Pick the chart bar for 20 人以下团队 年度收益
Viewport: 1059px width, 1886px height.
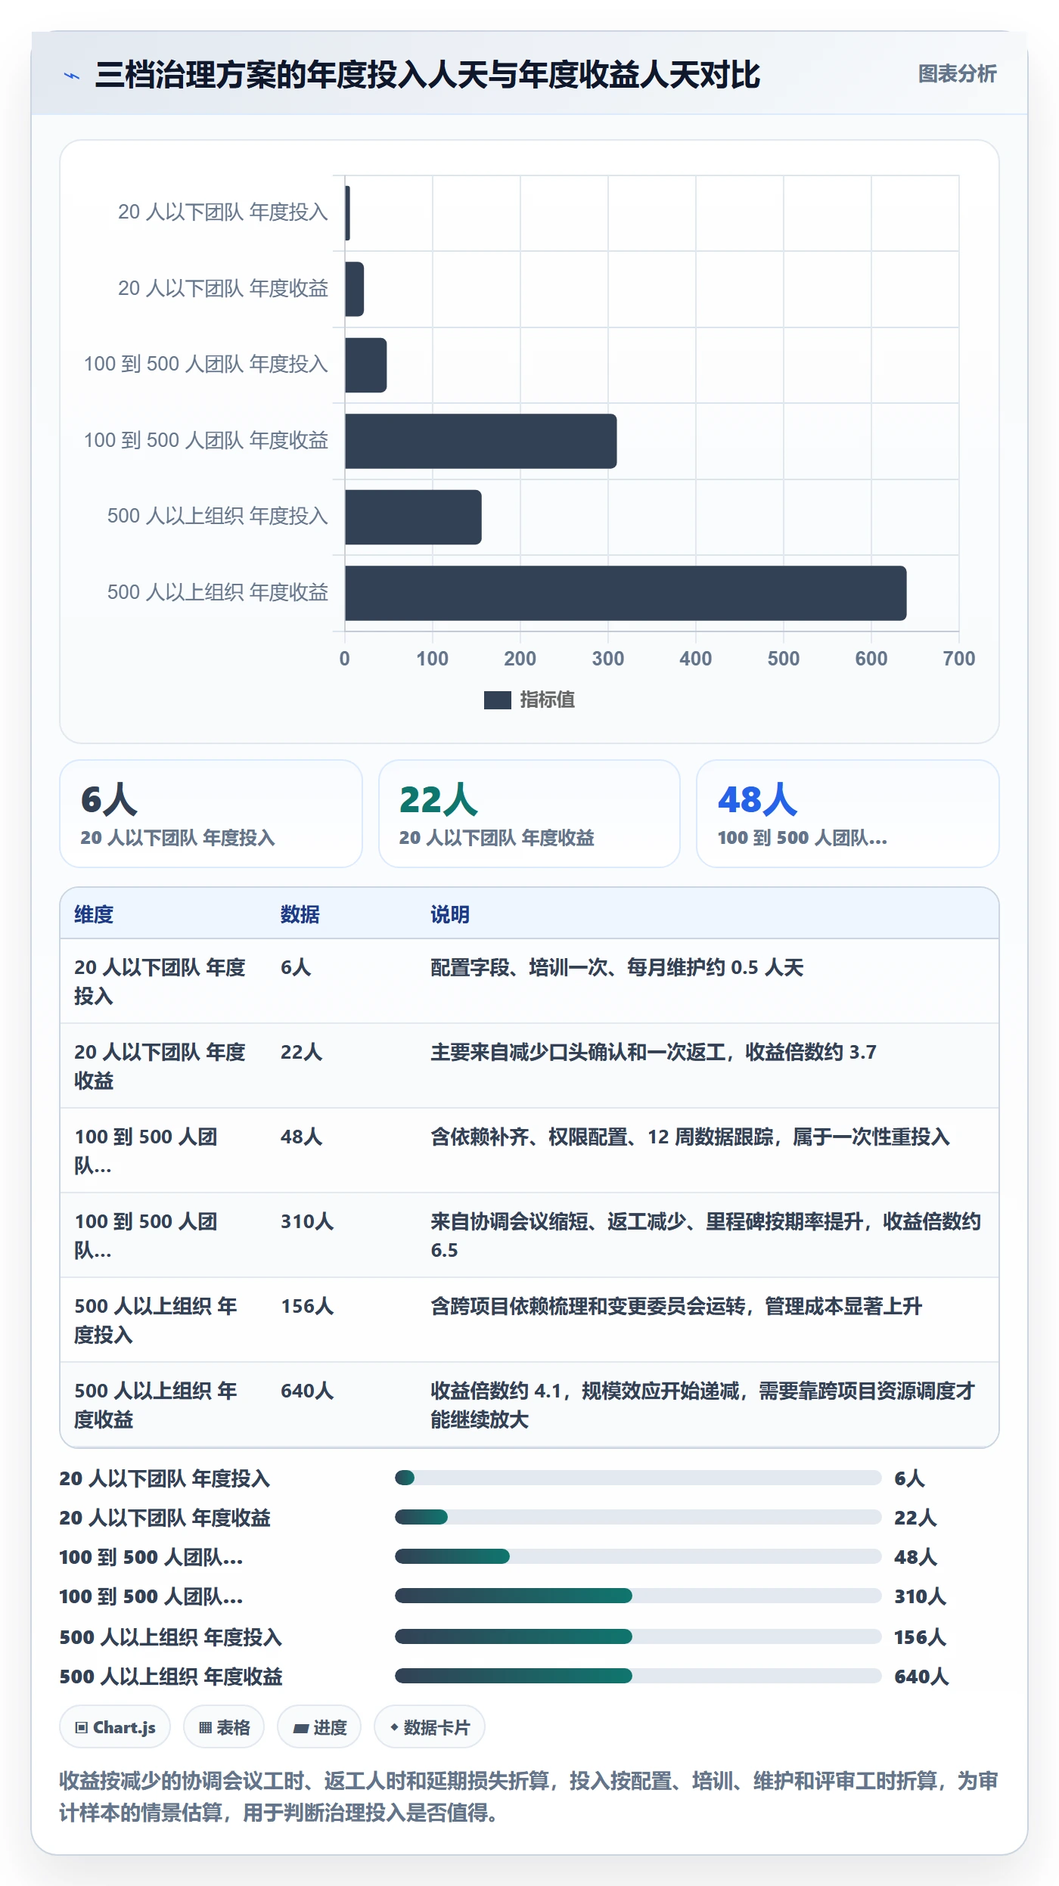pos(354,289)
